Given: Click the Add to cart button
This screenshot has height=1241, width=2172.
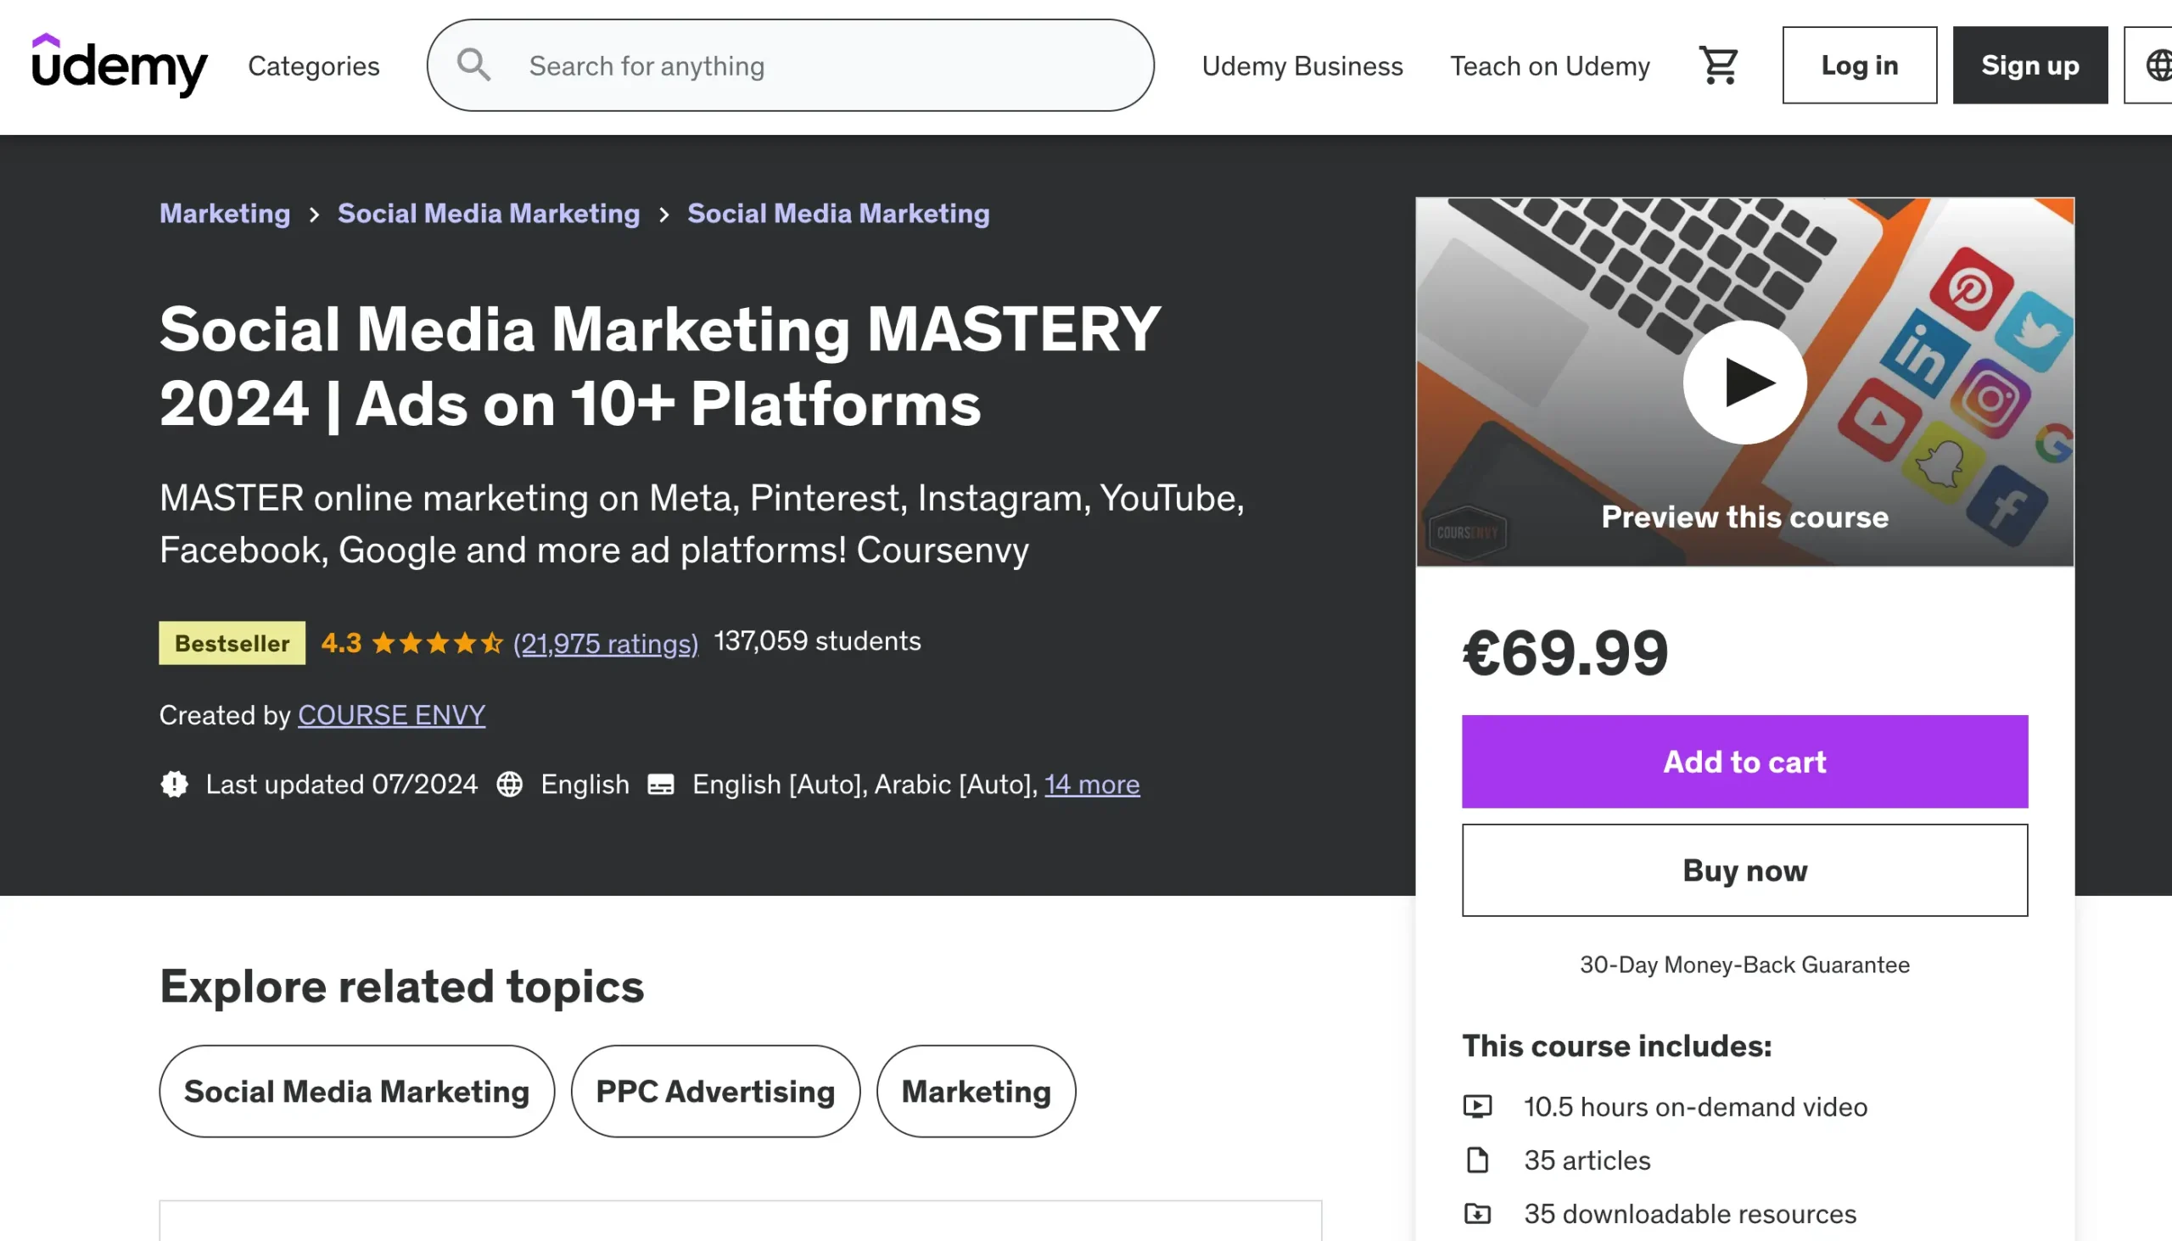Looking at the screenshot, I should (1744, 761).
